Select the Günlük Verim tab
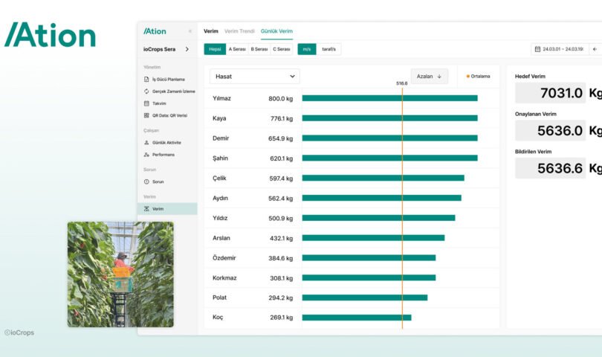The image size is (602, 357). coord(276,31)
